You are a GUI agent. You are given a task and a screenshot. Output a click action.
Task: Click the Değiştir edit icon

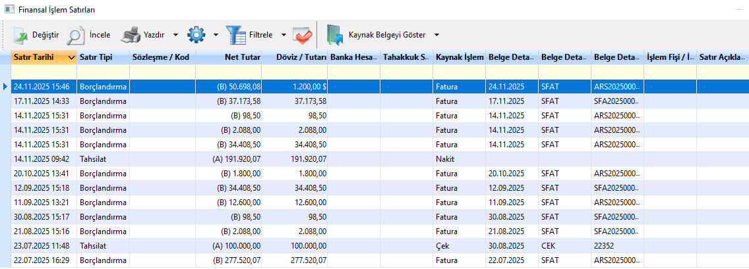click(x=20, y=35)
